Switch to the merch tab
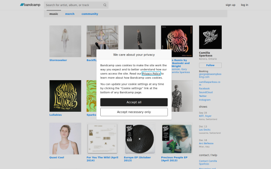Screen dimensions: 271x169 click(70, 14)
